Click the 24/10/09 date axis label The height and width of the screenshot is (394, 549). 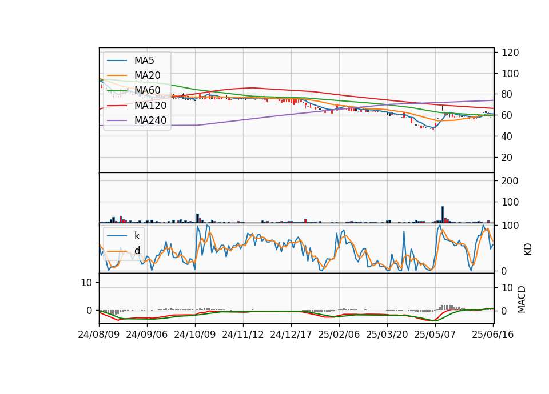click(194, 335)
